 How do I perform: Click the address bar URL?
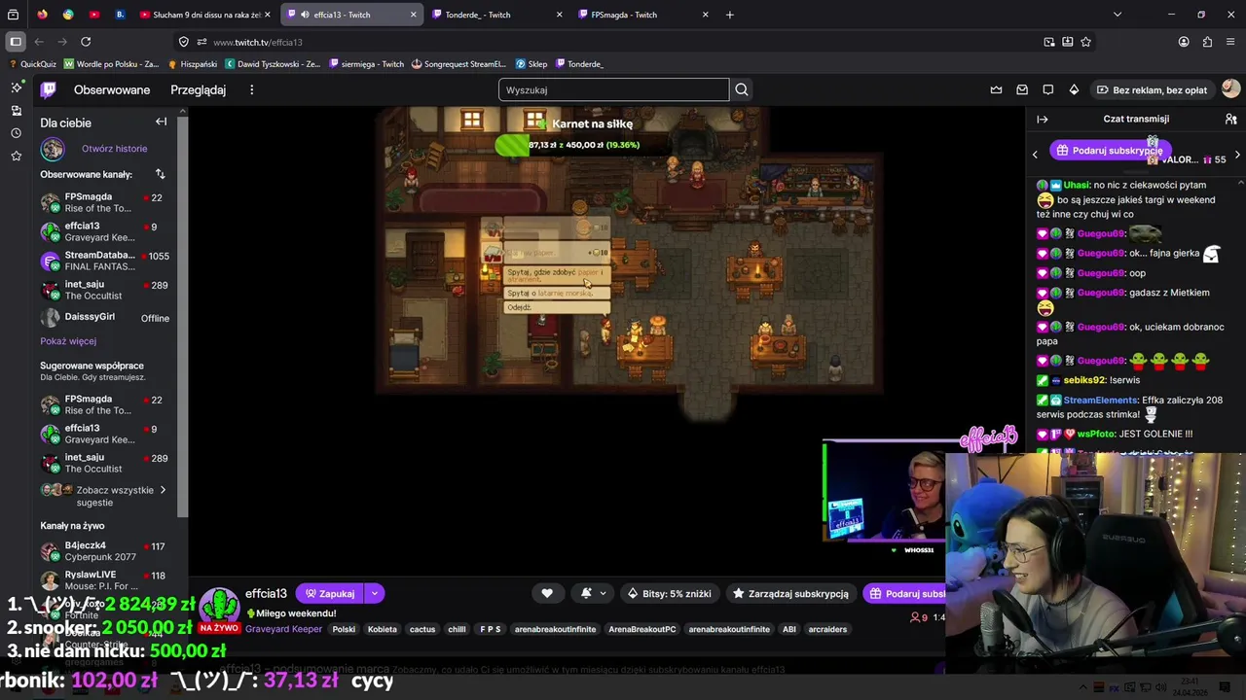pyautogui.click(x=258, y=42)
